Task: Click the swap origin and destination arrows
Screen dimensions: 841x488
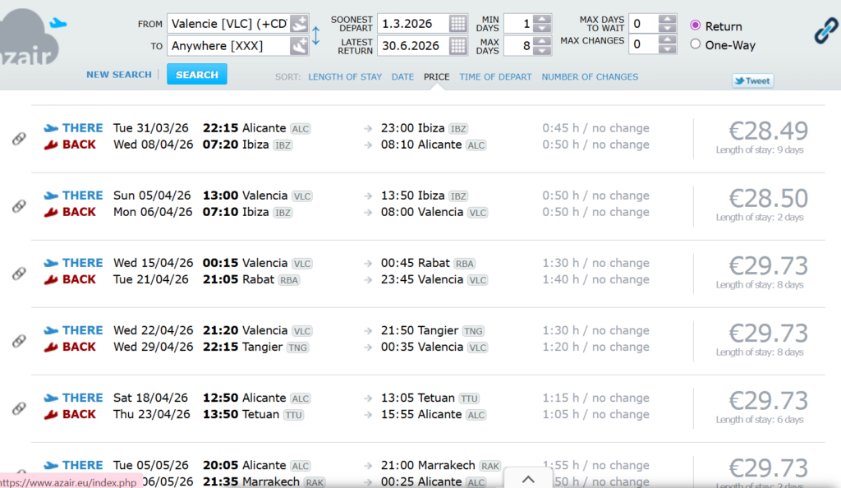Action: point(316,35)
